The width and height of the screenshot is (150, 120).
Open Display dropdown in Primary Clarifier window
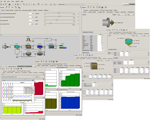tap(139, 36)
